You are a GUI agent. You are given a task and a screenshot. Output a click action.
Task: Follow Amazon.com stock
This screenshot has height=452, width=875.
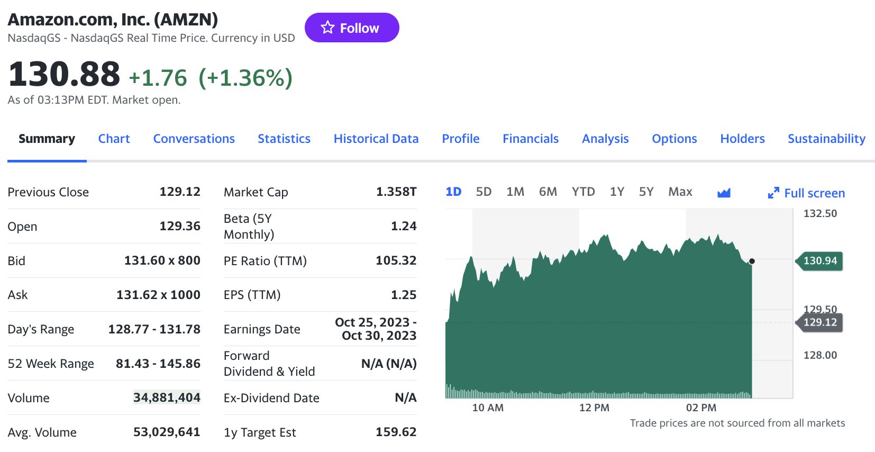352,28
